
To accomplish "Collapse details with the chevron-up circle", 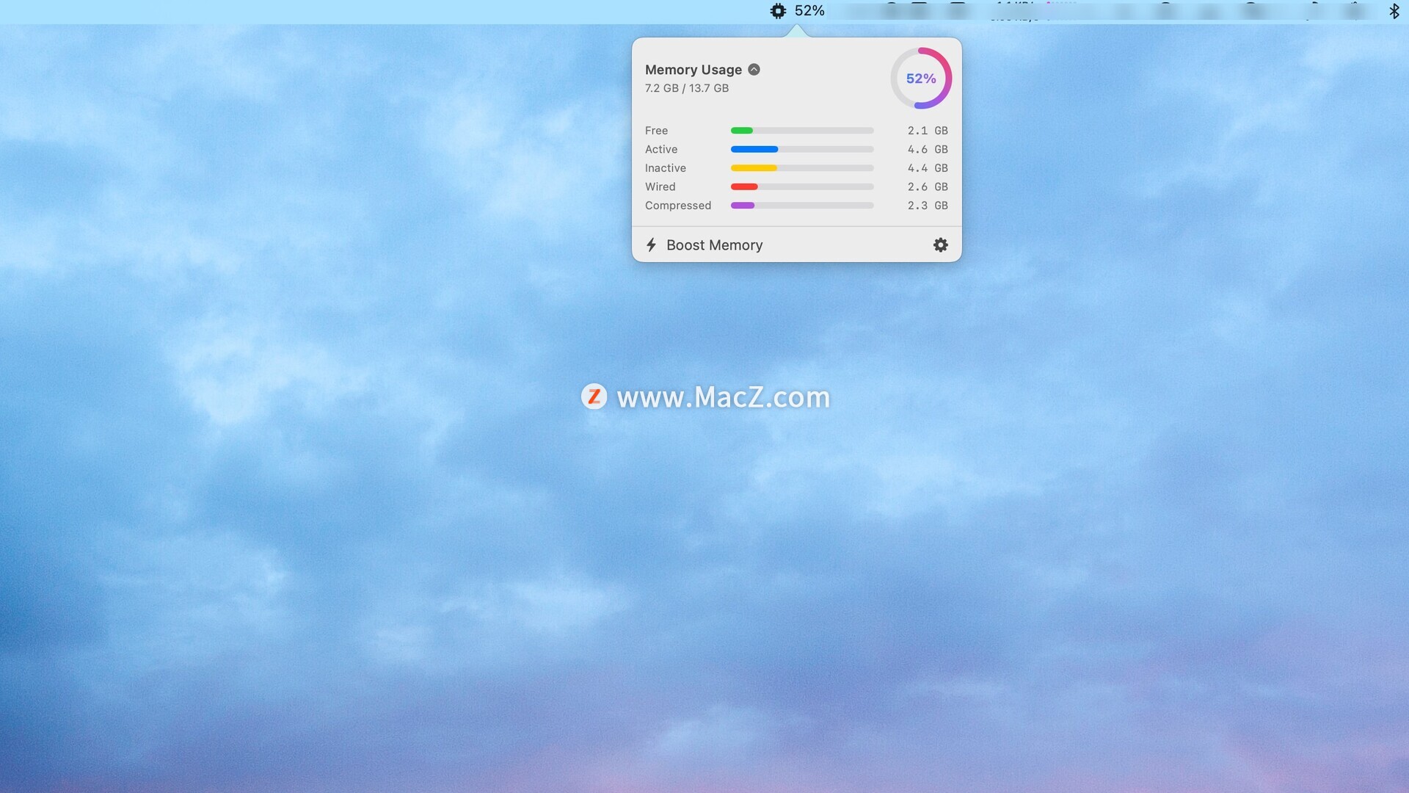I will tap(754, 70).
